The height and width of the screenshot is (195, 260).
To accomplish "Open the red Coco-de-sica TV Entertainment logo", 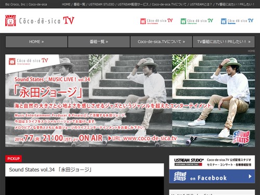I will pyautogui.click(x=157, y=21).
